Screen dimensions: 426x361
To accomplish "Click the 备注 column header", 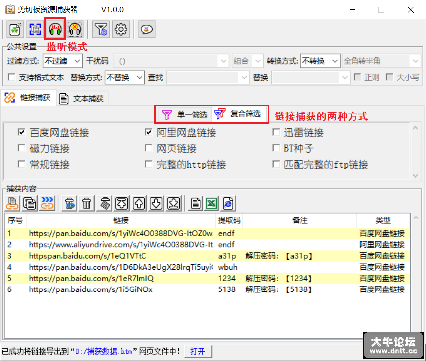I will pyautogui.click(x=300, y=220).
